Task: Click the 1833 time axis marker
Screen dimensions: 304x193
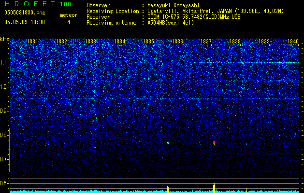Action: 90,41
